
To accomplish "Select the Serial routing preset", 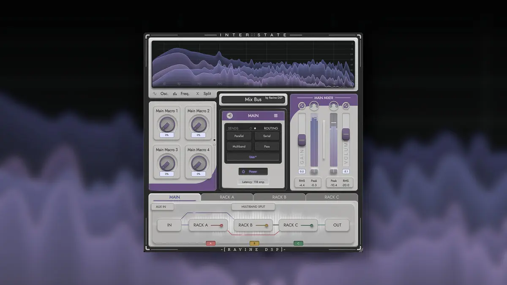I will click(x=267, y=136).
